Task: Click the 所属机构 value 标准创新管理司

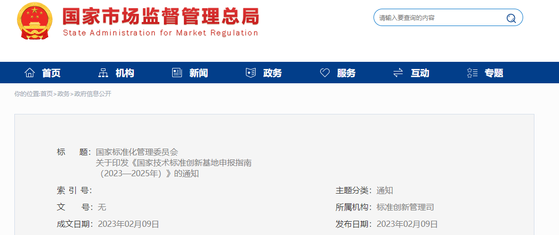Action: (x=405, y=207)
